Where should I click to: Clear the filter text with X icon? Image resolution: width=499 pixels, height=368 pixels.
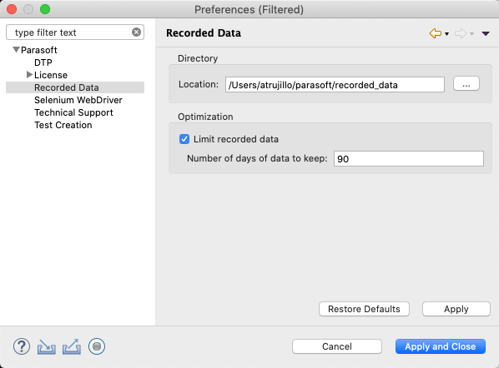tap(136, 32)
